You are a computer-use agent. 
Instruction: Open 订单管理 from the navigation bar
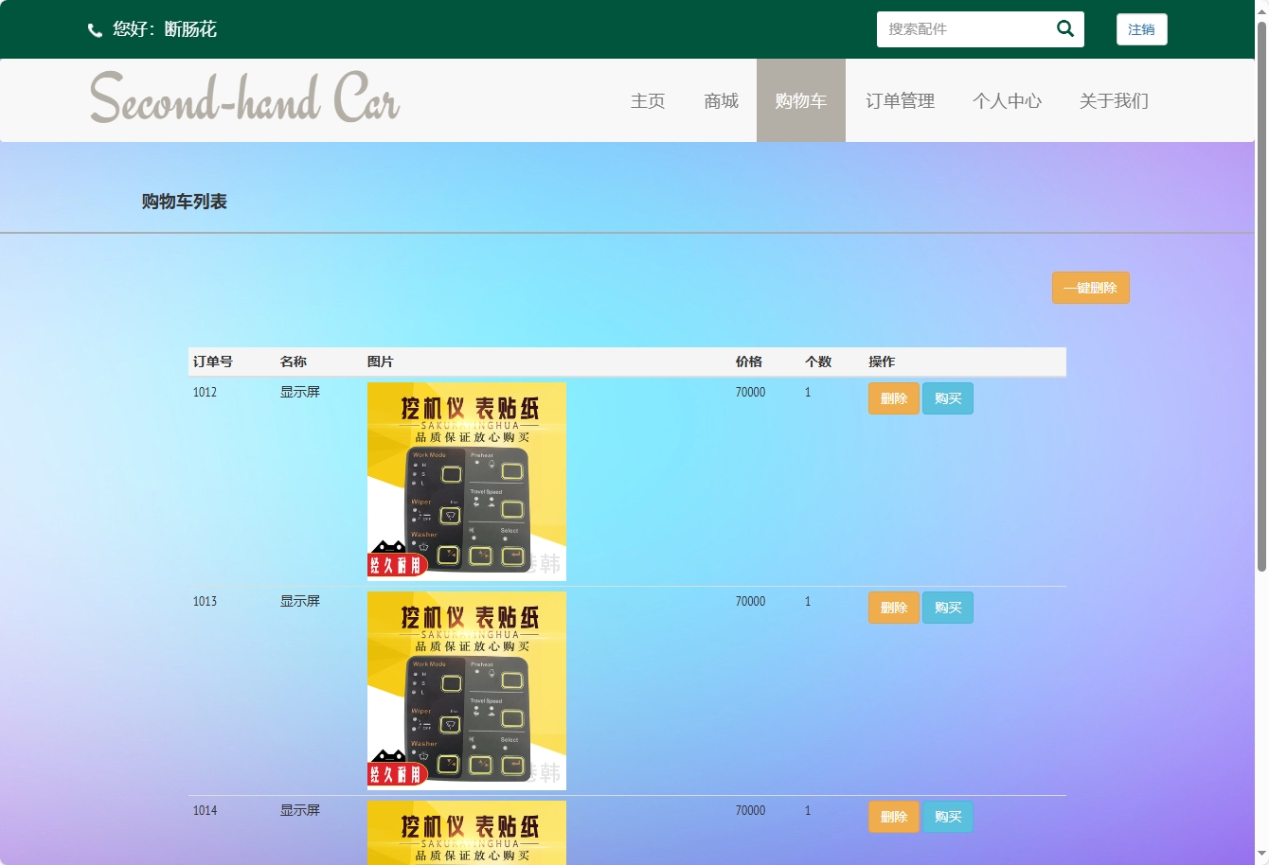[900, 100]
